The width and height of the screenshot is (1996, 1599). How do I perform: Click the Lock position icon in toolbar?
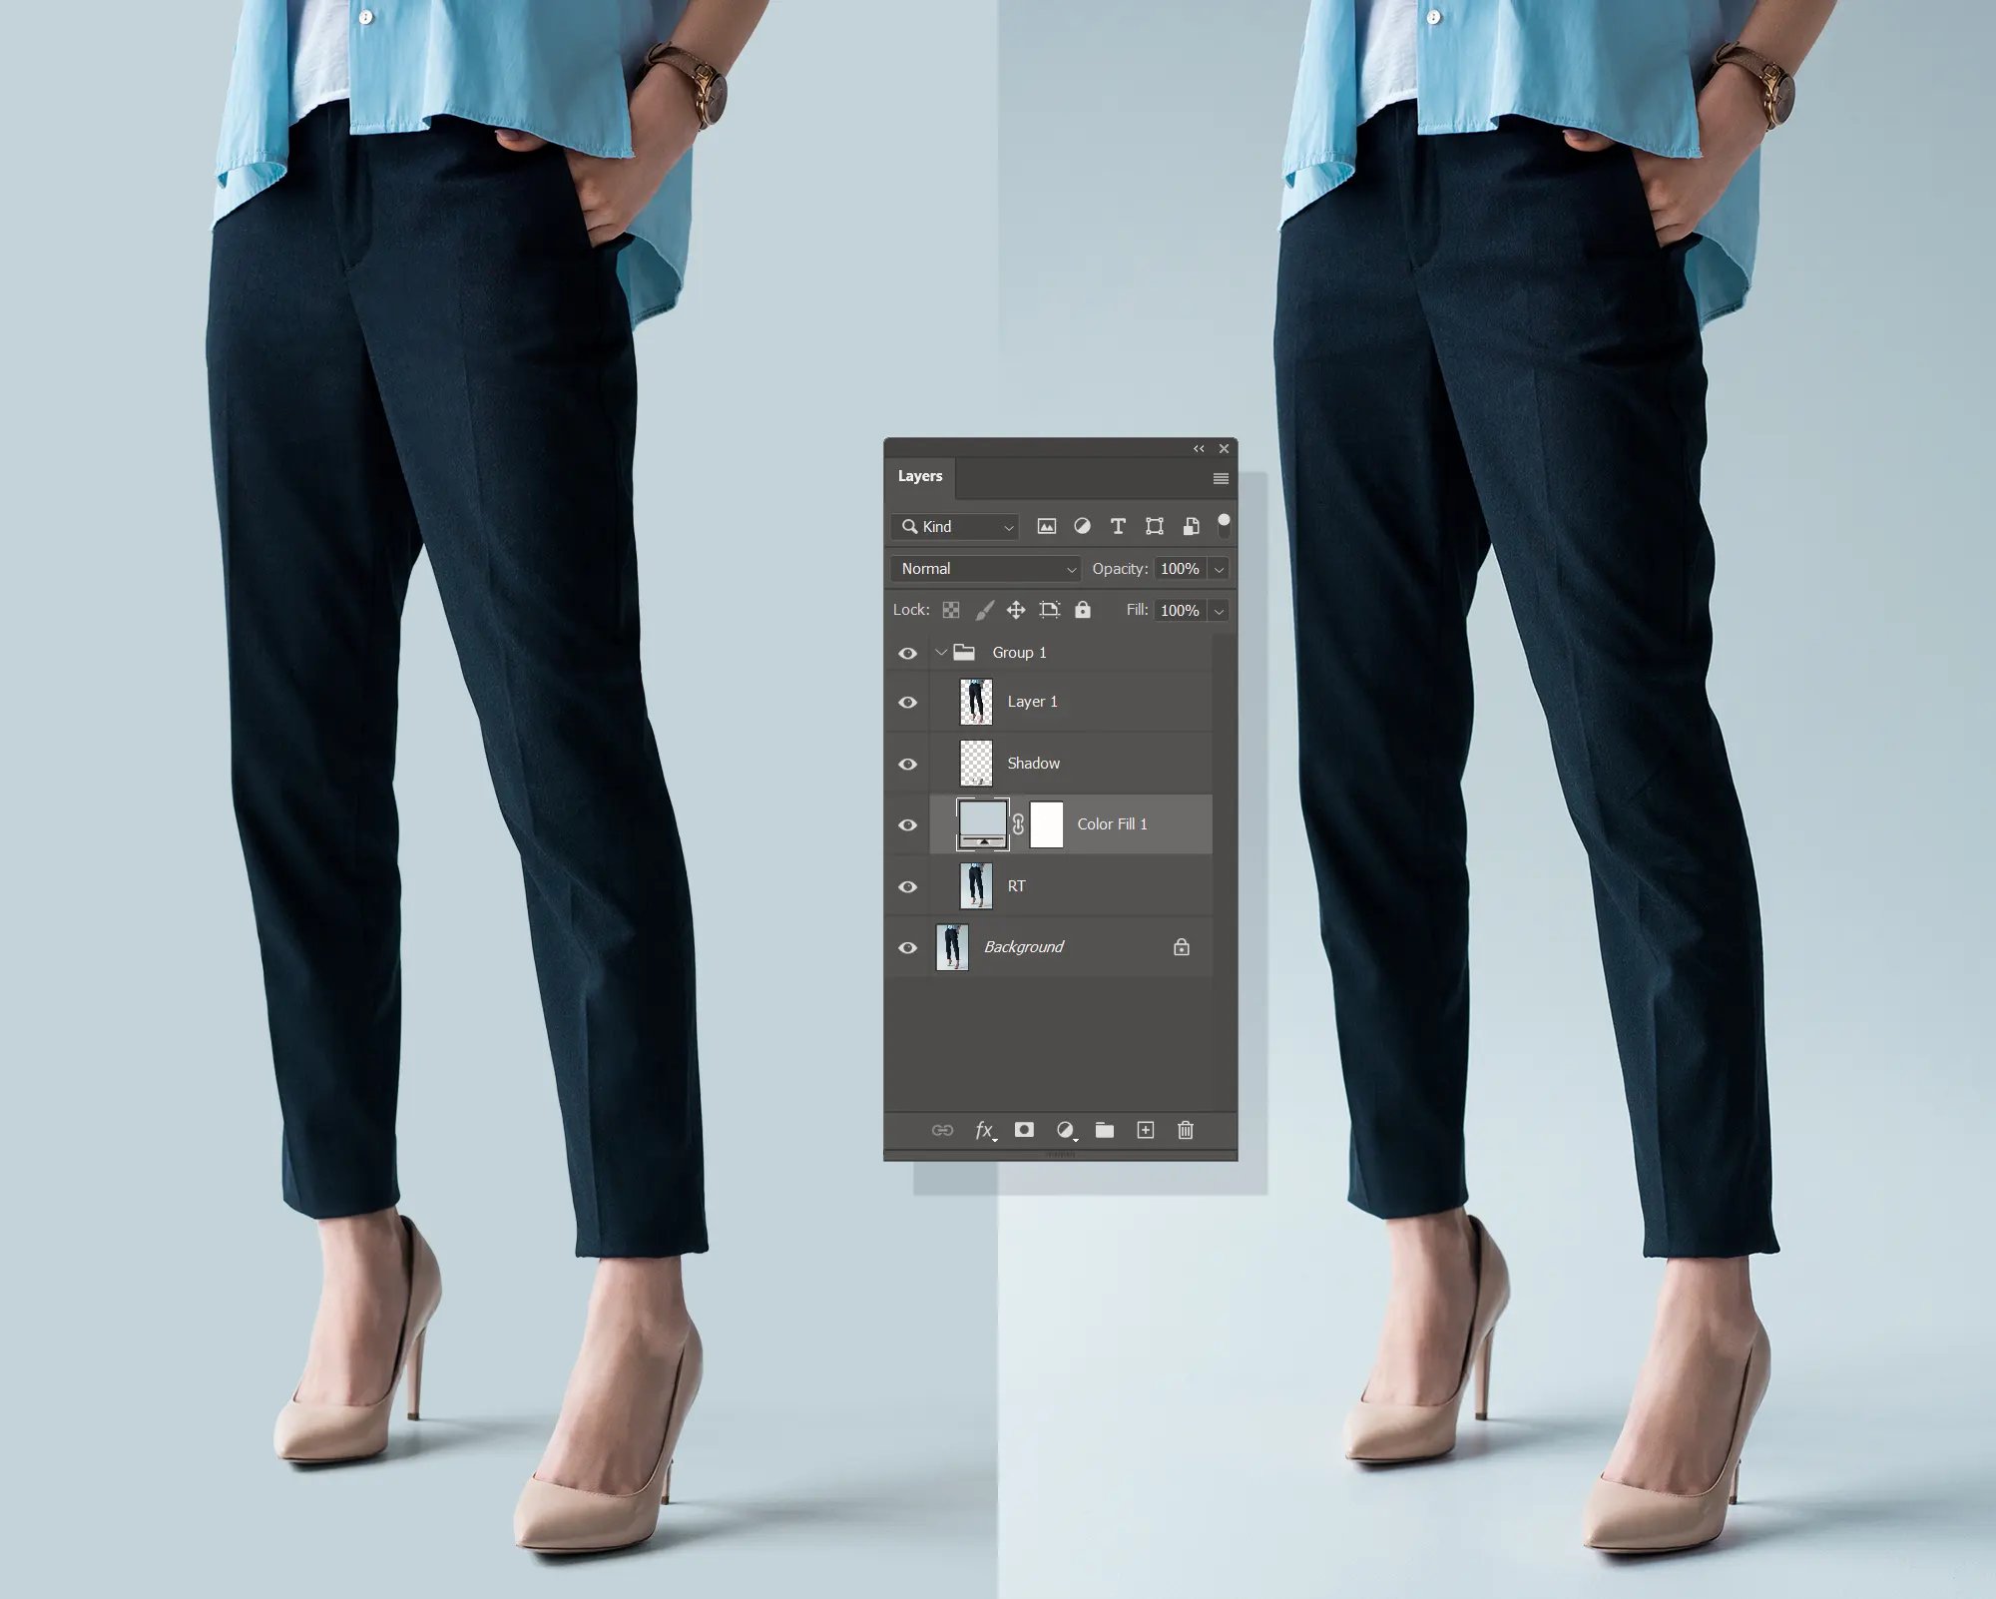pyautogui.click(x=1014, y=610)
